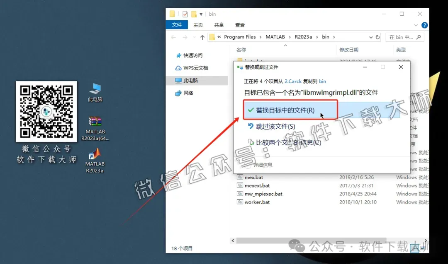Viewport: 448px width, 264px height.
Task: Click the properties checkmark quick access icon
Action: [185, 14]
